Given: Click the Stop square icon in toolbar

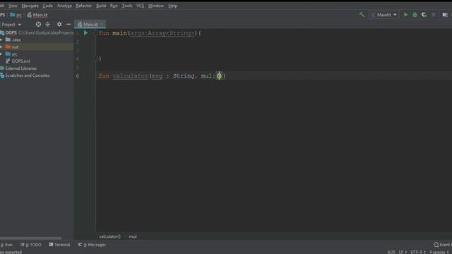Looking at the screenshot, I should [x=433, y=15].
